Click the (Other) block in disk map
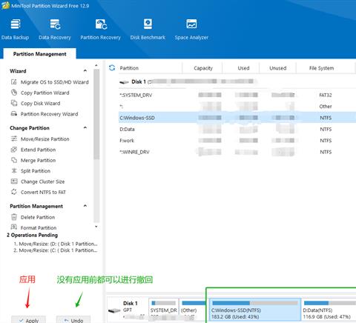The height and width of the screenshot is (323, 356). coord(193,310)
